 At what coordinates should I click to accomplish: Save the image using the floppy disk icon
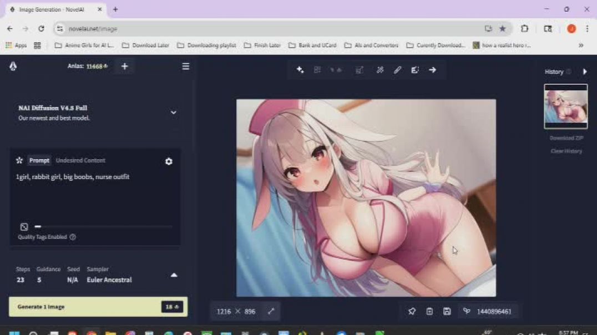pos(447,312)
